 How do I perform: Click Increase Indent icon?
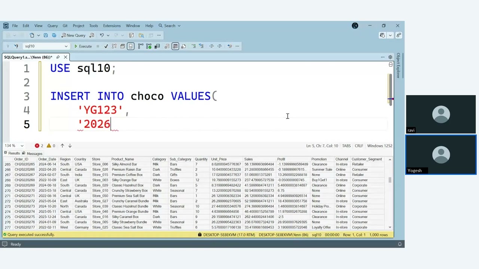220,46
